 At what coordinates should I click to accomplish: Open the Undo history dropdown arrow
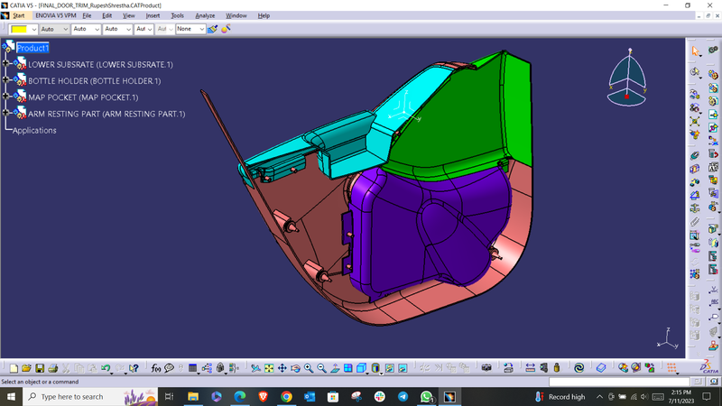click(x=111, y=373)
